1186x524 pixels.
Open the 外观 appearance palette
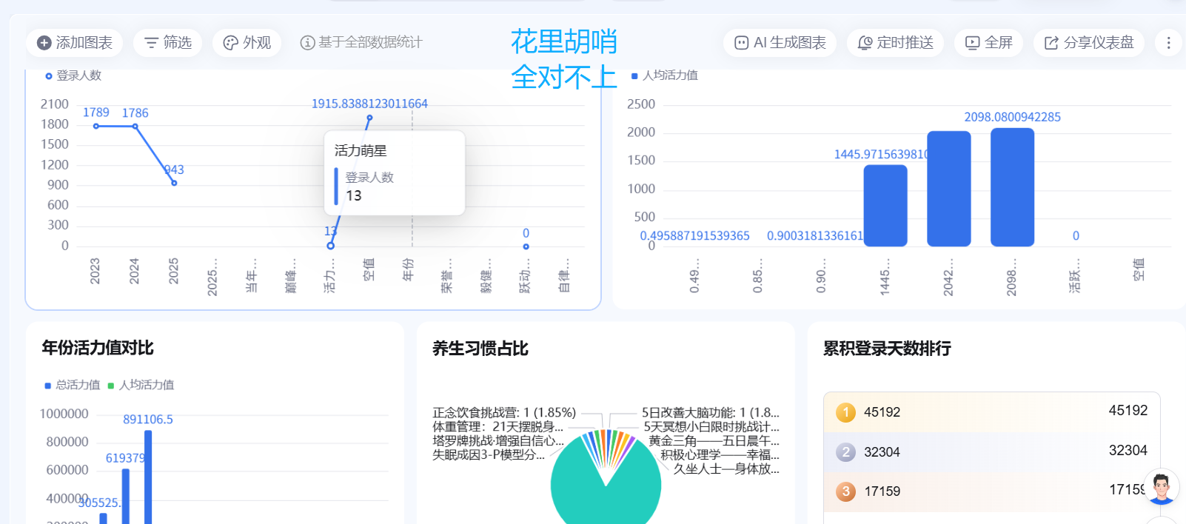[x=247, y=43]
